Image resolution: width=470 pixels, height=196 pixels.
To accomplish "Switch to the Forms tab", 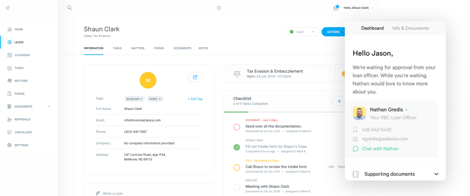I will pyautogui.click(x=159, y=48).
